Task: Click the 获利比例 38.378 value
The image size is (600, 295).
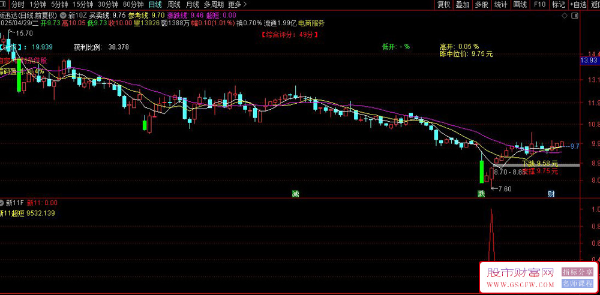Action: click(119, 47)
